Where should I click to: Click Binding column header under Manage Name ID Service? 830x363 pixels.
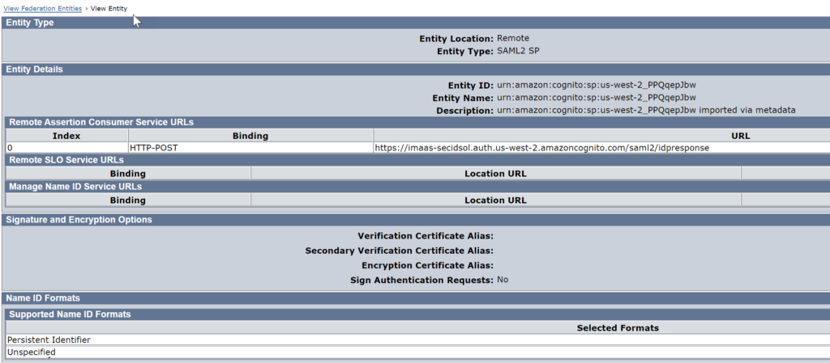[127, 200]
